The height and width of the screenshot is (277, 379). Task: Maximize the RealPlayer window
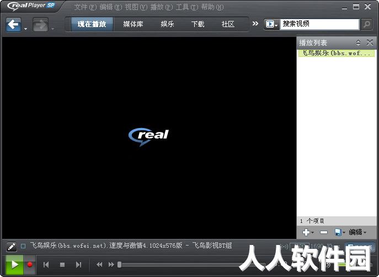click(x=356, y=7)
